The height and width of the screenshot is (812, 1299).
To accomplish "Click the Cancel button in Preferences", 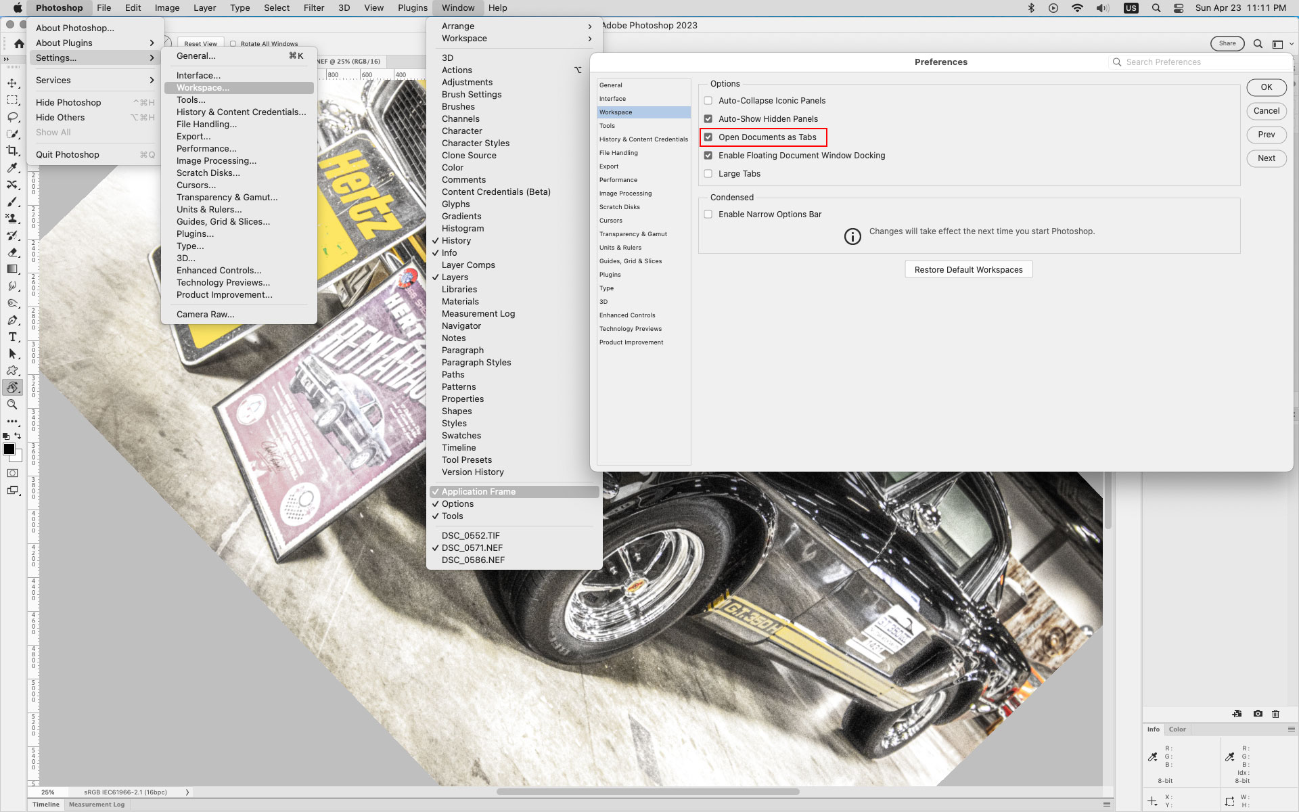I will pyautogui.click(x=1266, y=111).
